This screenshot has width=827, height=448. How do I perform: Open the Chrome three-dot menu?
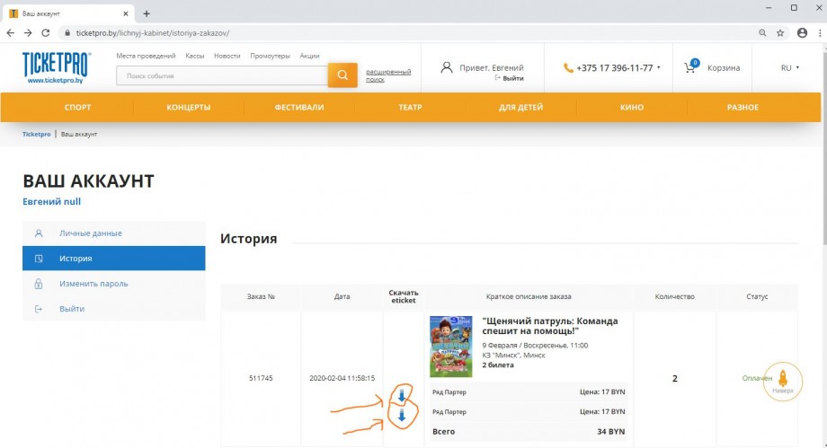click(x=818, y=32)
